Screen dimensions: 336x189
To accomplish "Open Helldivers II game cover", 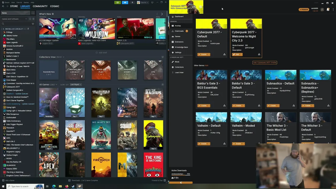I will pos(101,103).
